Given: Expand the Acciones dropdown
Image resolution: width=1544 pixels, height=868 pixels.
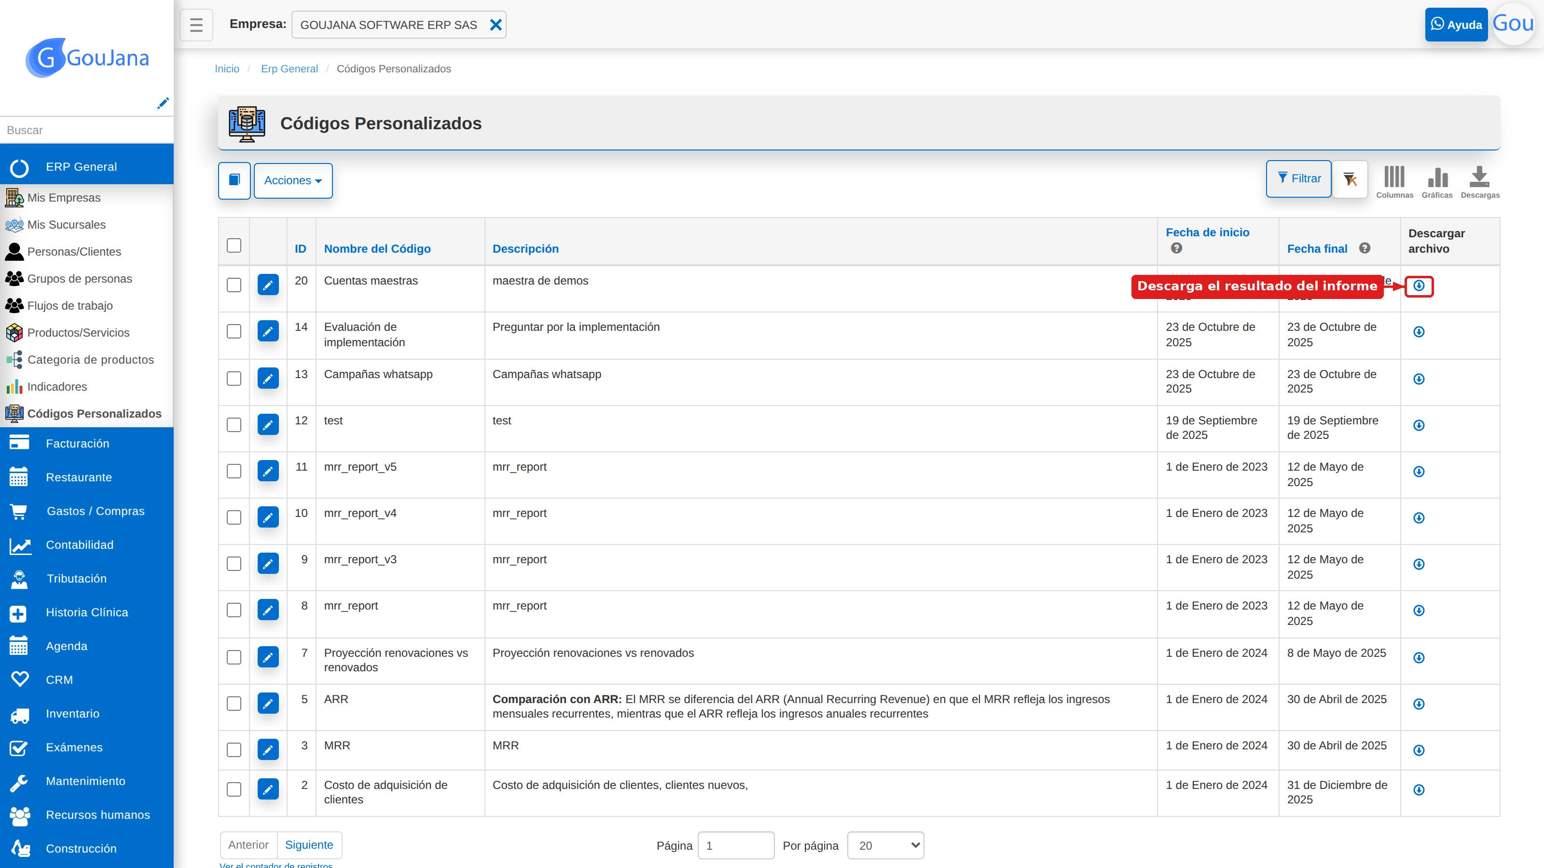Looking at the screenshot, I should (x=293, y=180).
